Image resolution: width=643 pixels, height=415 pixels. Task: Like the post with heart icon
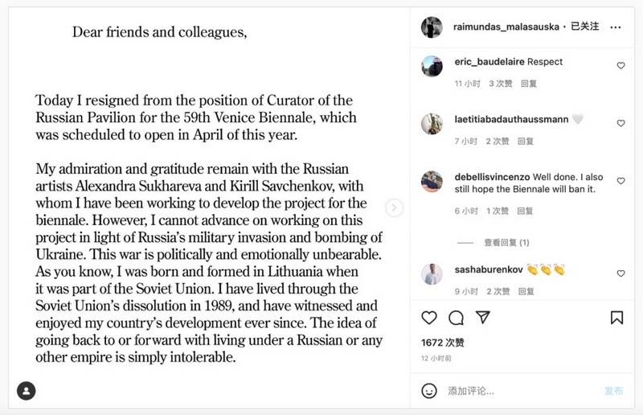[429, 318]
